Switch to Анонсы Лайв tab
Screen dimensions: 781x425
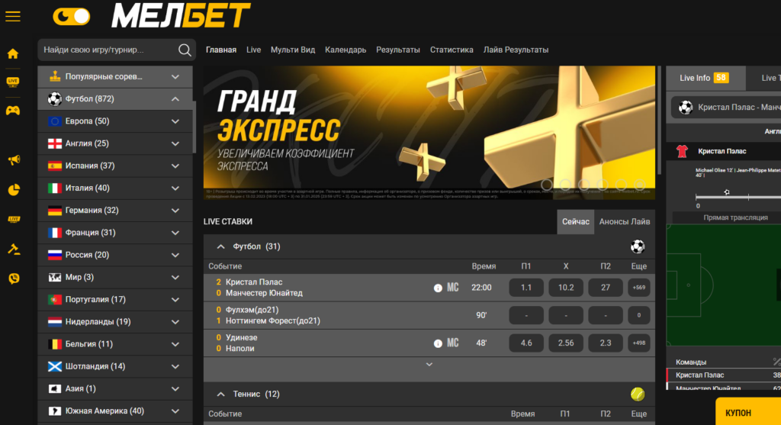[624, 222]
